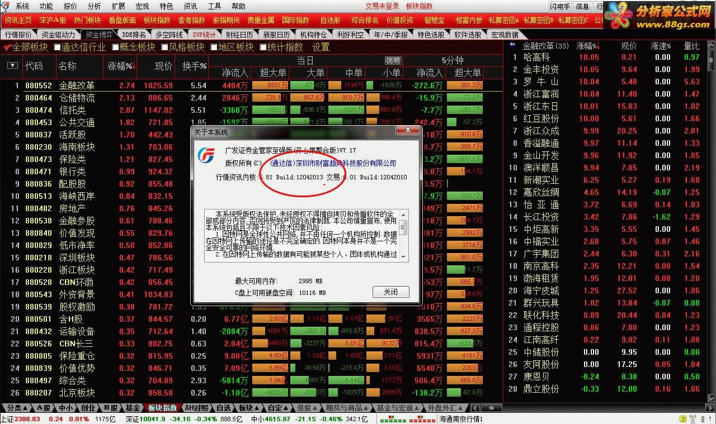Open the 工具 menu
This screenshot has width=716, height=424.
click(x=214, y=6)
